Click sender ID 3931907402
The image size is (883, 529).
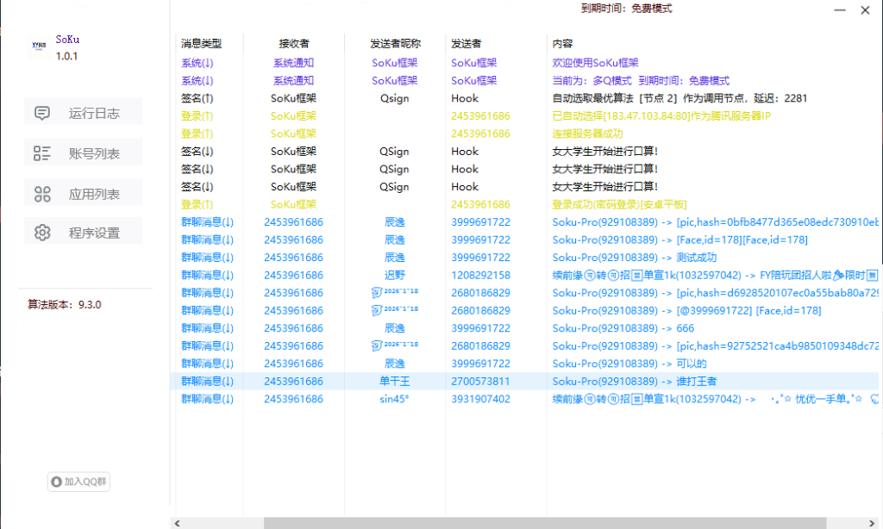point(480,399)
